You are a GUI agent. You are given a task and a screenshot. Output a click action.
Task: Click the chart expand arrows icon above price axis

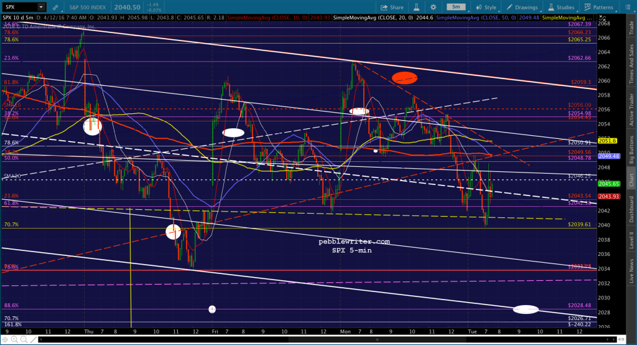tap(602, 19)
